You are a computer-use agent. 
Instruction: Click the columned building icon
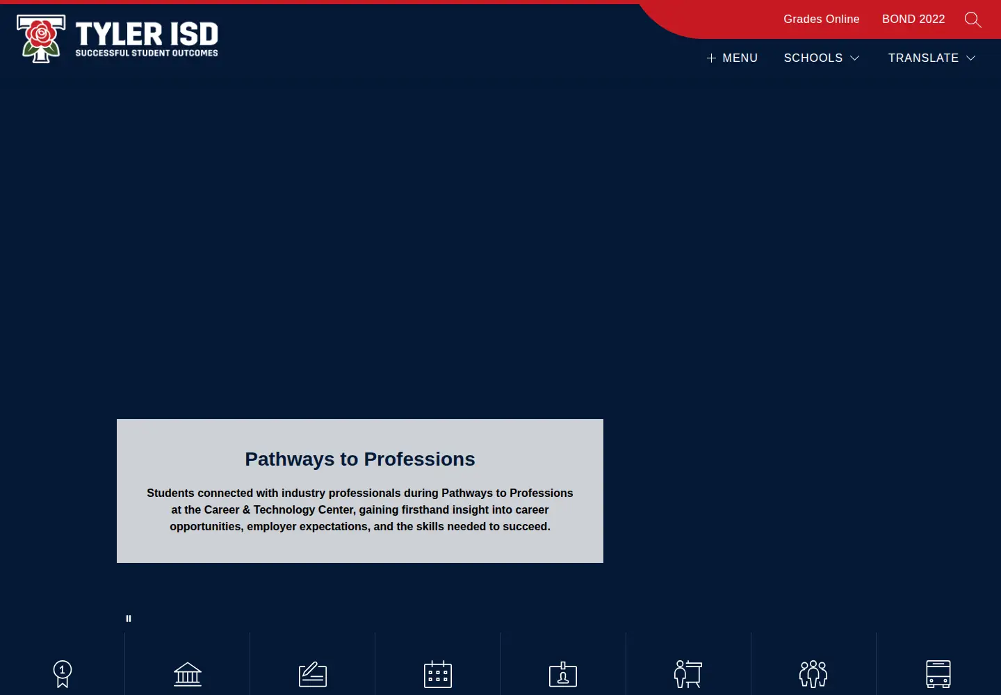point(188,674)
